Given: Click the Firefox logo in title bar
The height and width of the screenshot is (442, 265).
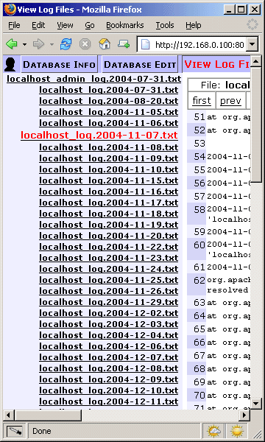Looking at the screenshot, I should click(10, 10).
